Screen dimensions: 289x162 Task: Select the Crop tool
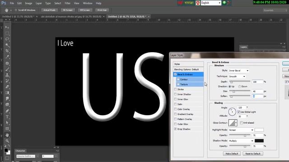[7, 51]
